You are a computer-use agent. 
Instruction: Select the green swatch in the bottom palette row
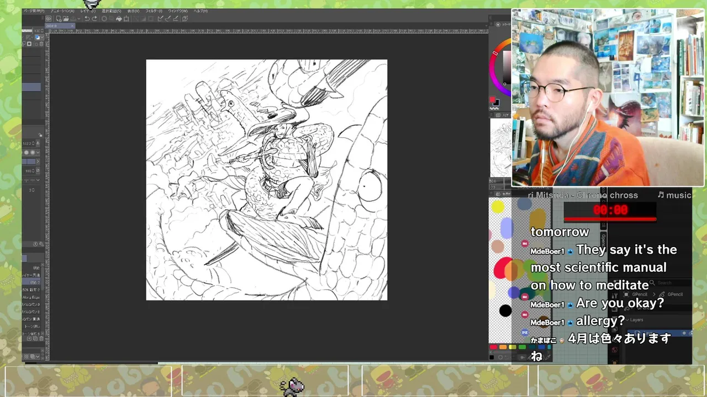point(522,347)
